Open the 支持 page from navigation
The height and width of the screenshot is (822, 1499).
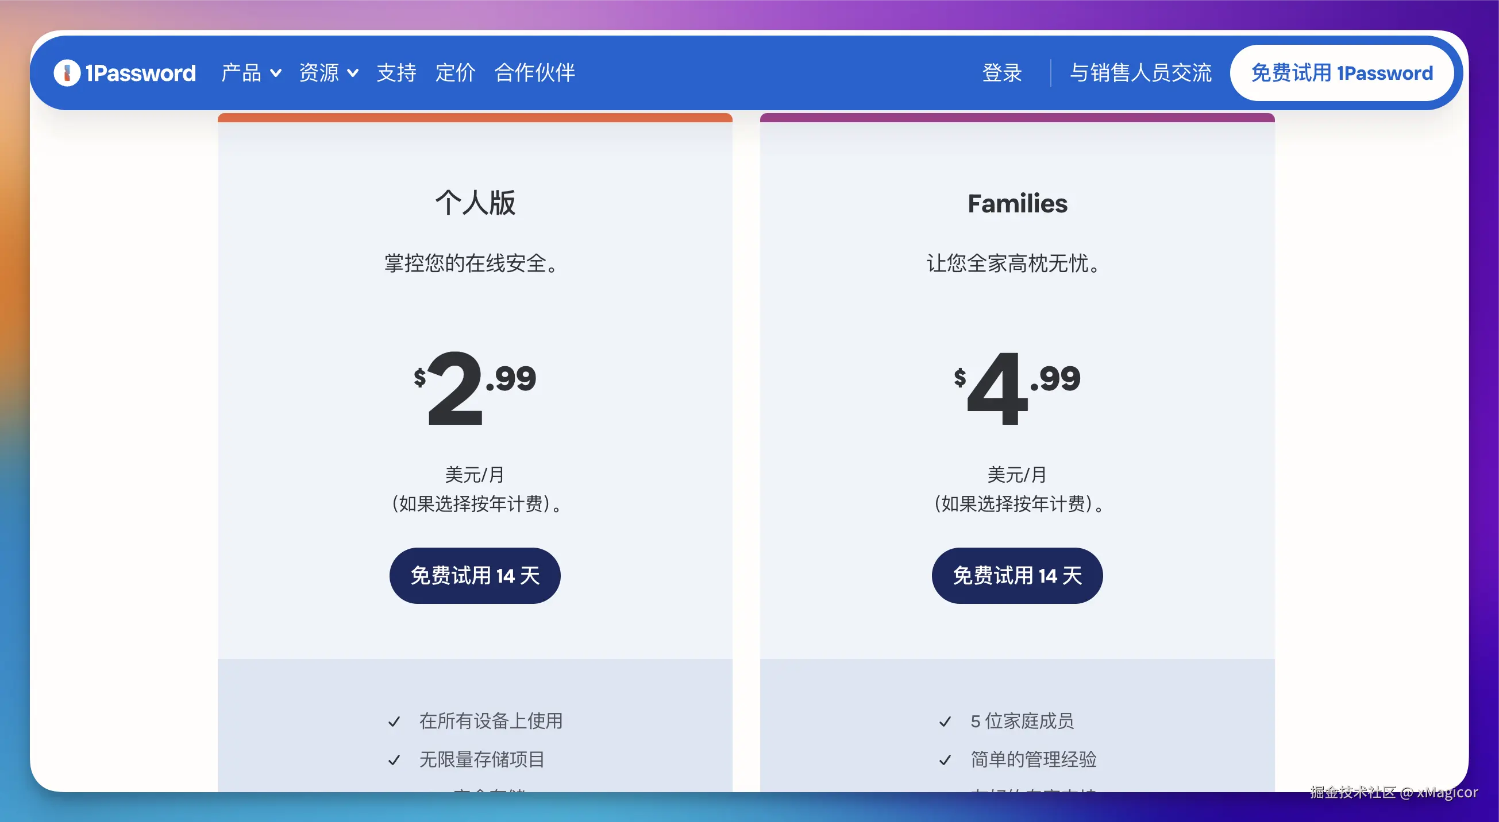pos(396,73)
